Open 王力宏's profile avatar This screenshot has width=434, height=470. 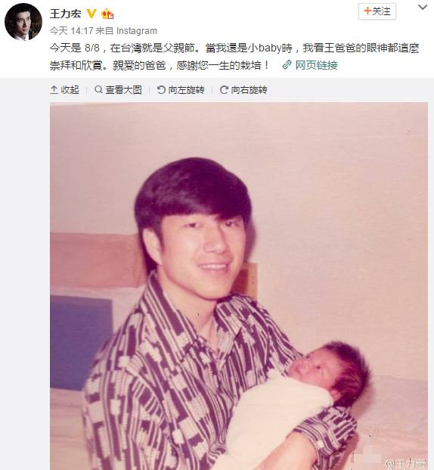[23, 22]
